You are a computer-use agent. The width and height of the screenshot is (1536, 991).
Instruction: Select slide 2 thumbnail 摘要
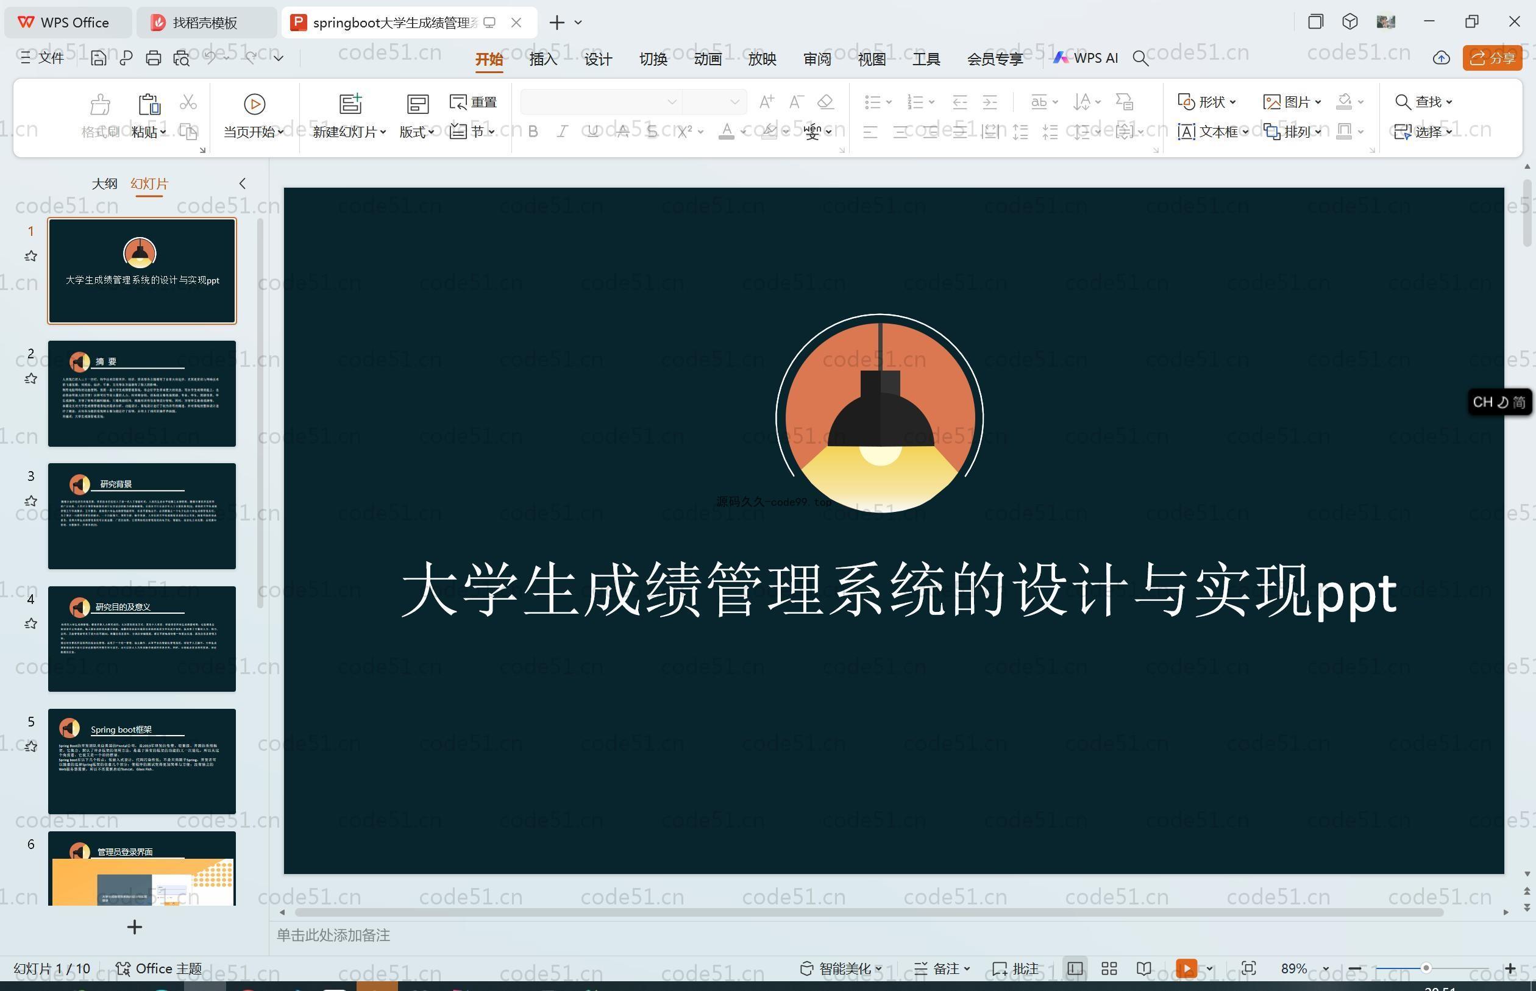[141, 393]
